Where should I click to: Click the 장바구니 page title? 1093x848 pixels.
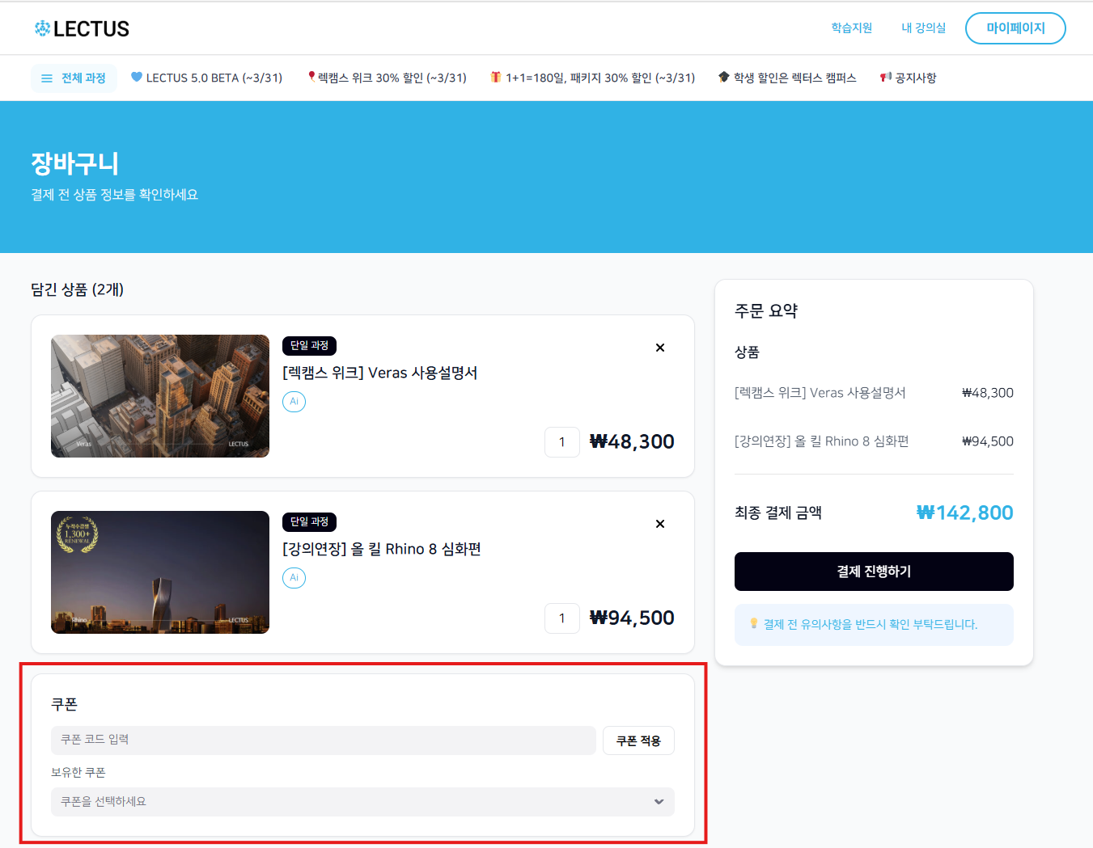75,164
